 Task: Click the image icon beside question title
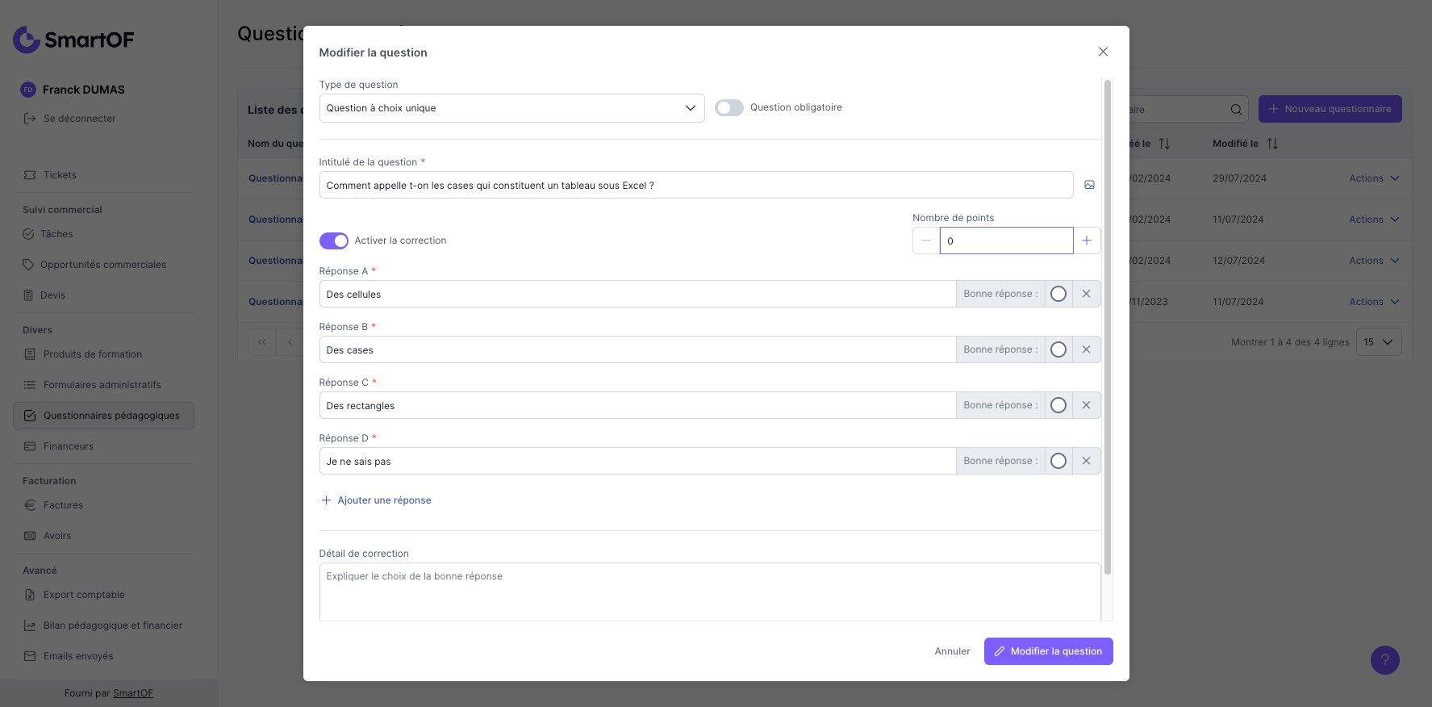pyautogui.click(x=1089, y=185)
